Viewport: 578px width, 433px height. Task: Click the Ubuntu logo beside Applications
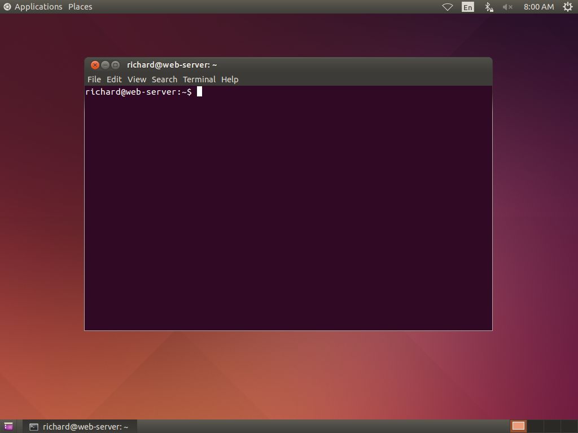coord(7,7)
